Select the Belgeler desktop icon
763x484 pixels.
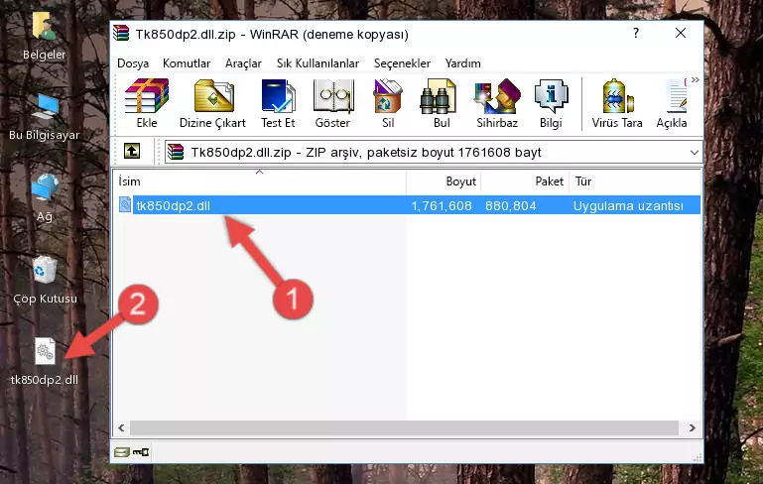click(44, 35)
